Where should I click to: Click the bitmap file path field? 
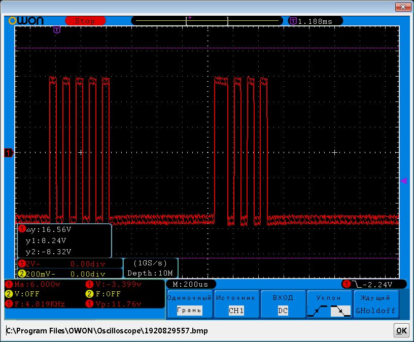[198, 331]
